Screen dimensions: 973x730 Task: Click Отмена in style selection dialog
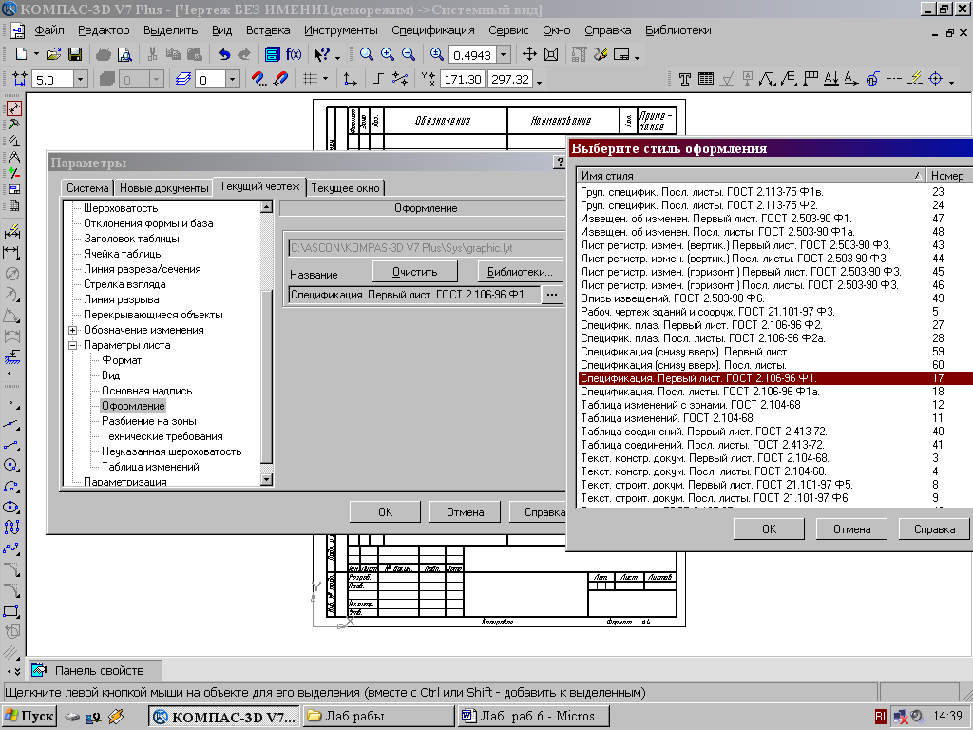tap(852, 528)
